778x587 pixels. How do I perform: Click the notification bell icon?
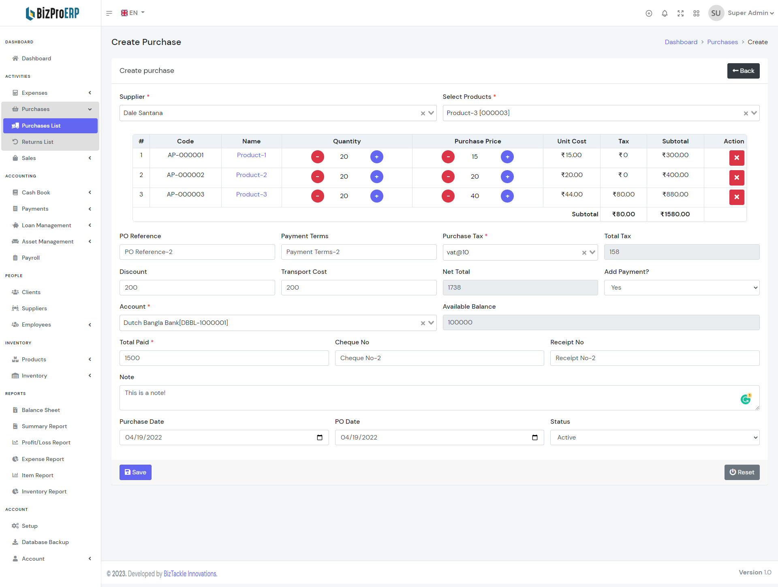665,13
